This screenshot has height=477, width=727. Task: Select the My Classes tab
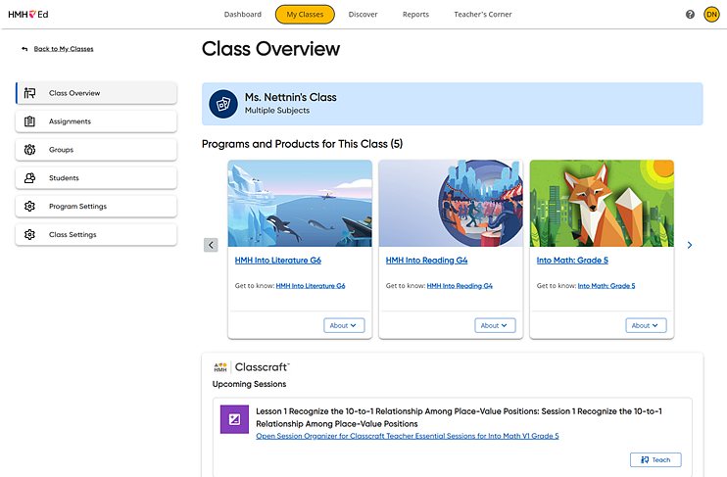[305, 15]
